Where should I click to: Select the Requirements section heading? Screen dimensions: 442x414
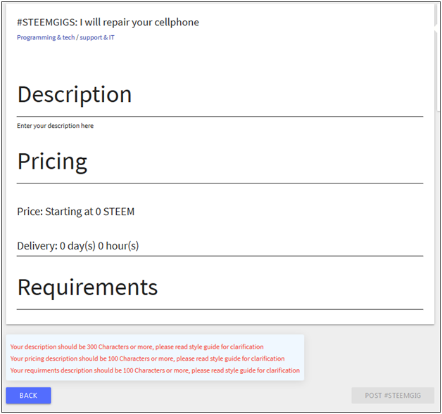pyautogui.click(x=87, y=287)
